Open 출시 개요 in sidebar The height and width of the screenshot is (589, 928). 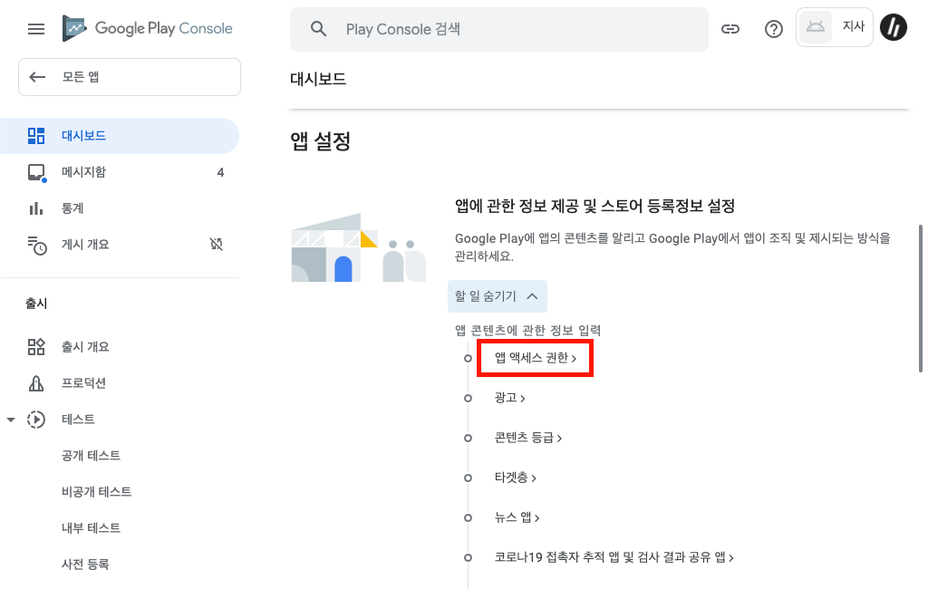click(x=85, y=347)
